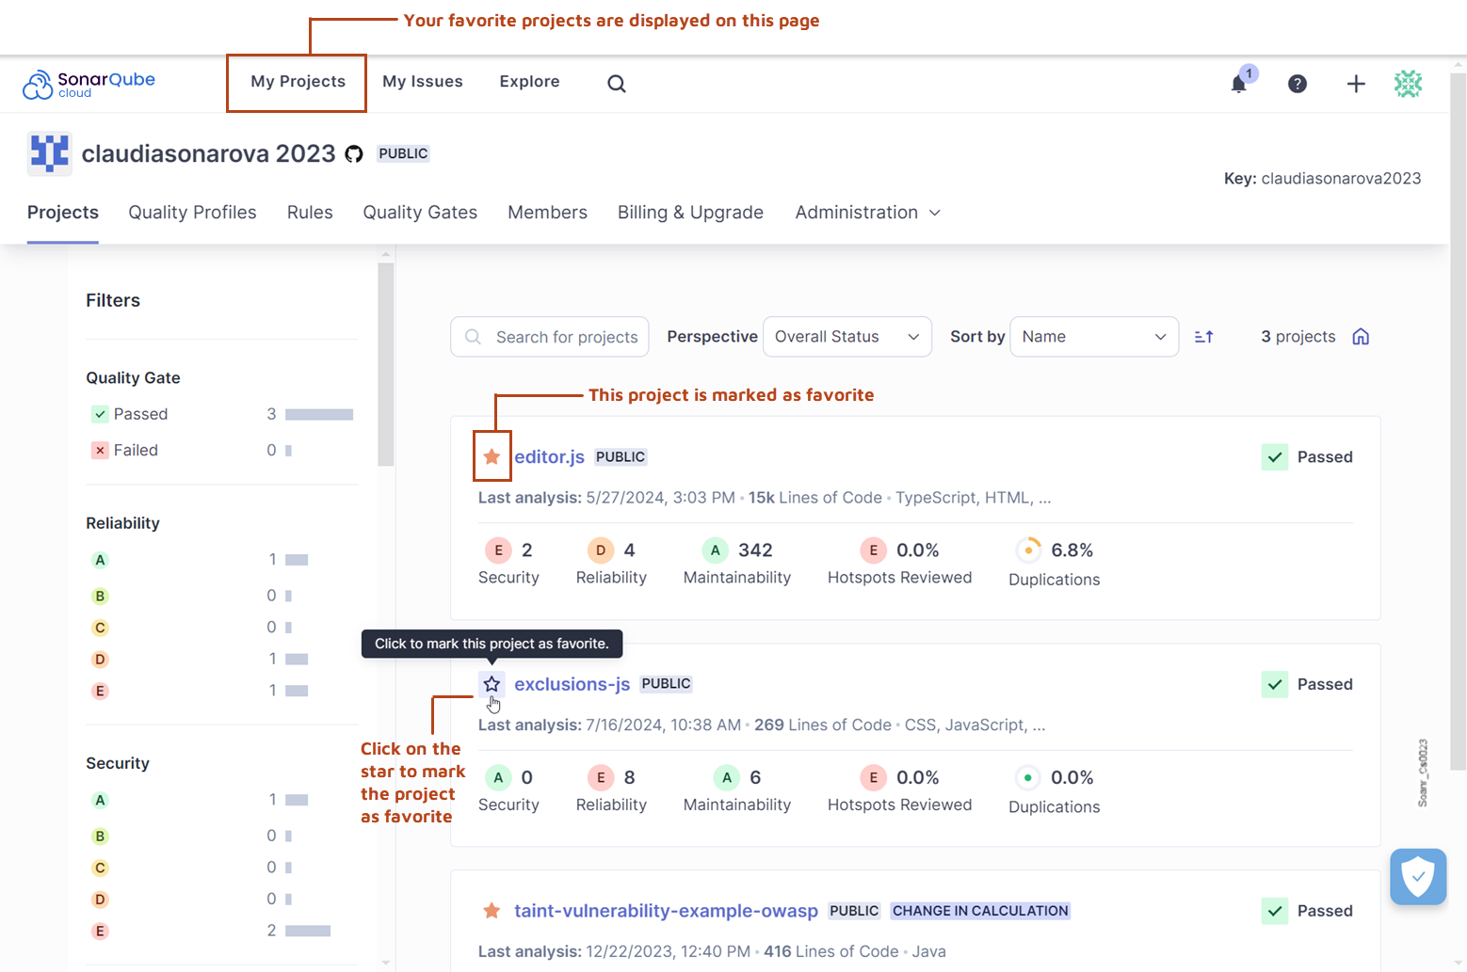Mark exclusions-js as favorite via the star
Image resolution: width=1467 pixels, height=972 pixels.
click(x=492, y=684)
